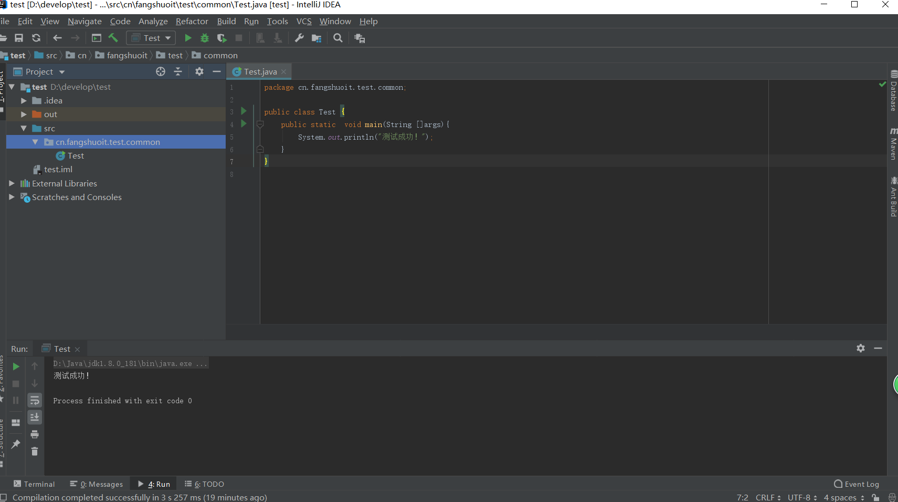The image size is (898, 502).
Task: Open Run panel gear settings
Action: point(861,348)
